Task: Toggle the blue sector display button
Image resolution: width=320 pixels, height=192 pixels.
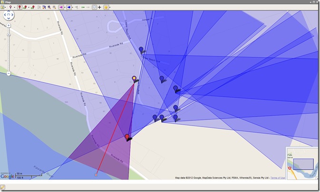Action: pyautogui.click(x=69, y=7)
